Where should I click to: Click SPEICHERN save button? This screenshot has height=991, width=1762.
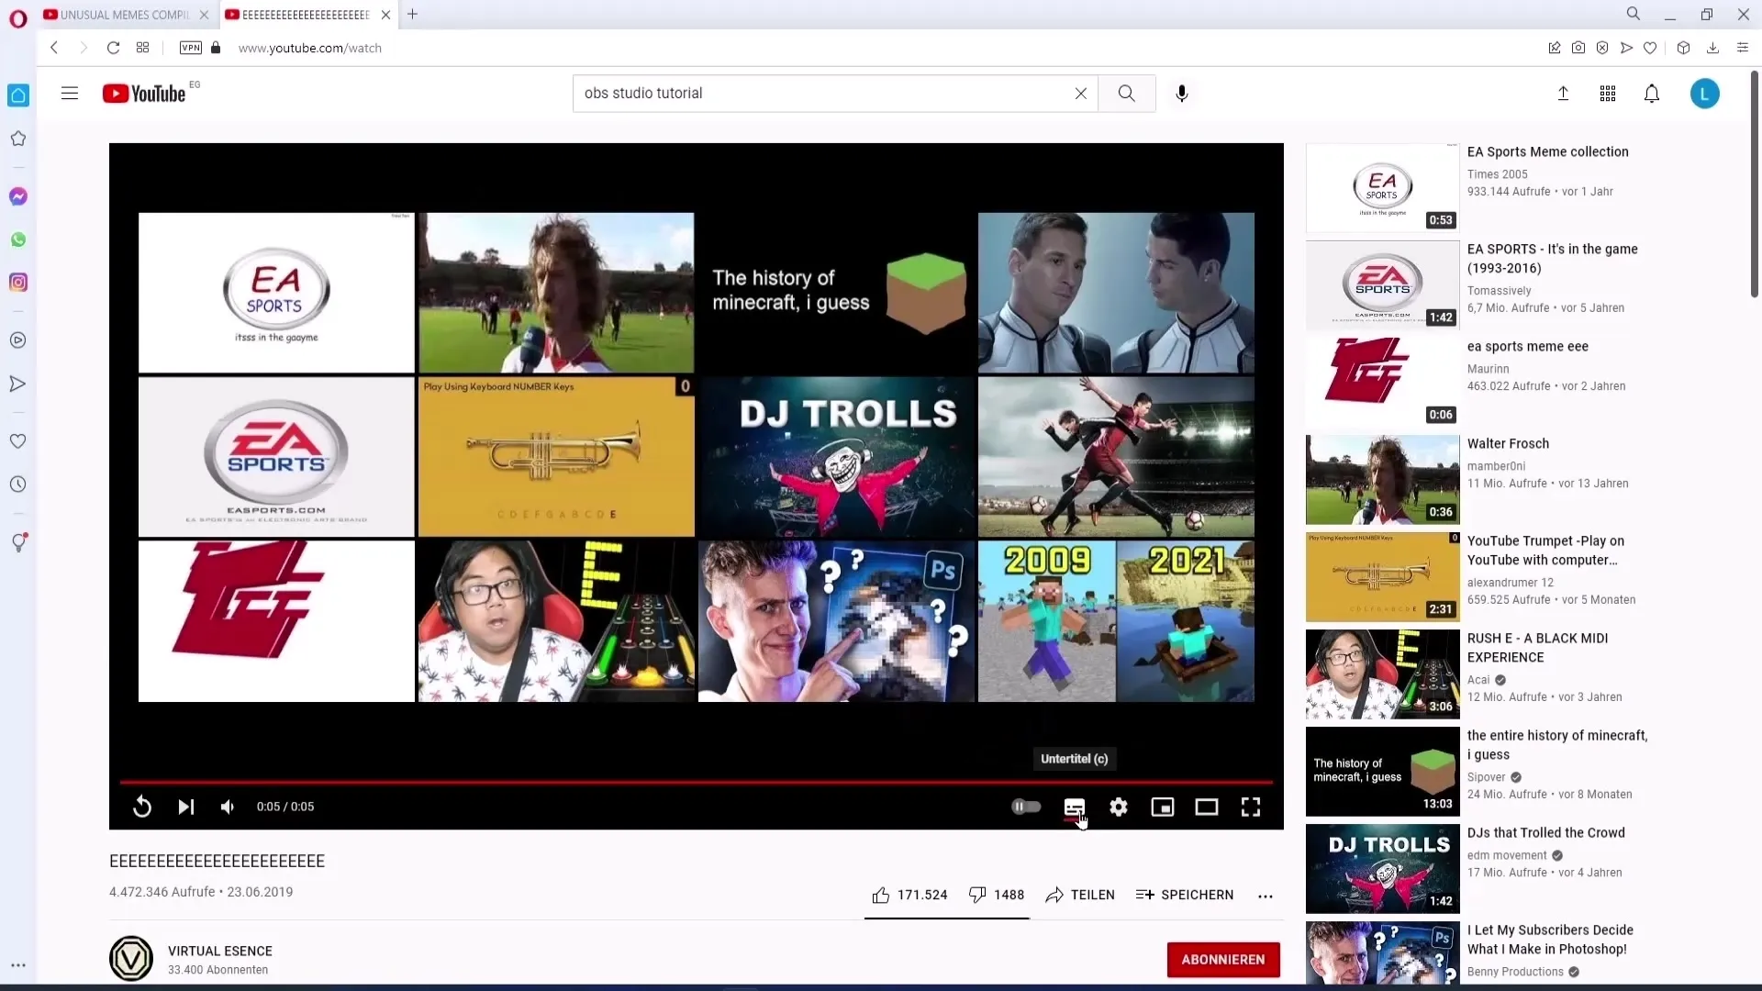point(1184,895)
